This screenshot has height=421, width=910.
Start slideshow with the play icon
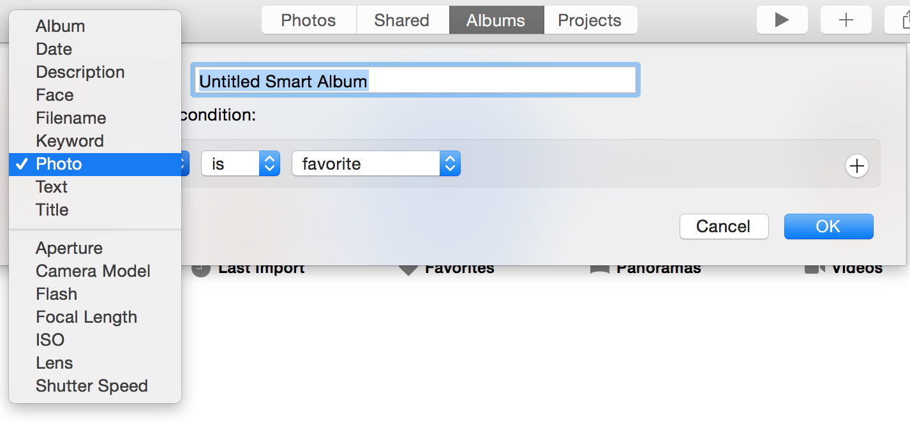(782, 20)
